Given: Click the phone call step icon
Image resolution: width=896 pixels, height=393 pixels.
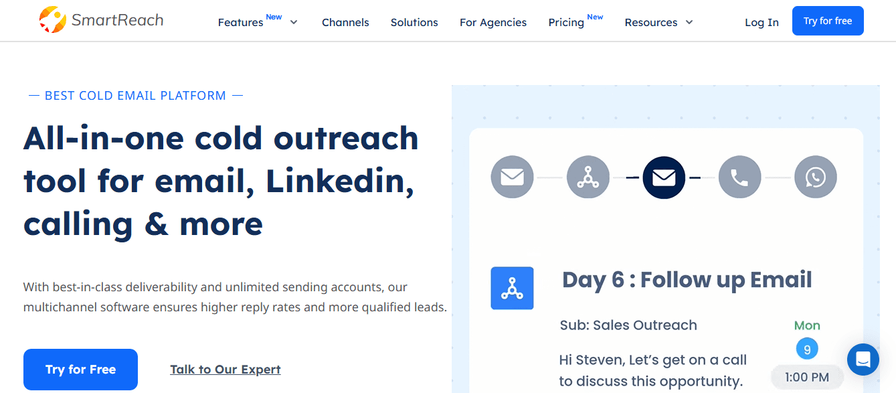Looking at the screenshot, I should click(x=739, y=177).
